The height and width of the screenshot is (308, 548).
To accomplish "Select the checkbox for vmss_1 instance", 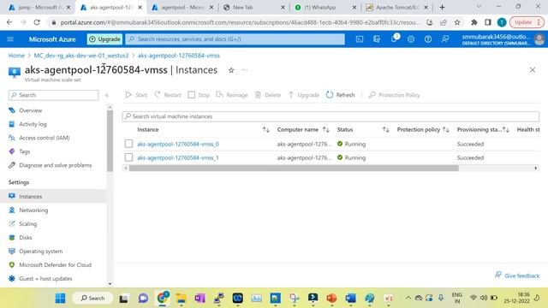I will click(x=128, y=157).
